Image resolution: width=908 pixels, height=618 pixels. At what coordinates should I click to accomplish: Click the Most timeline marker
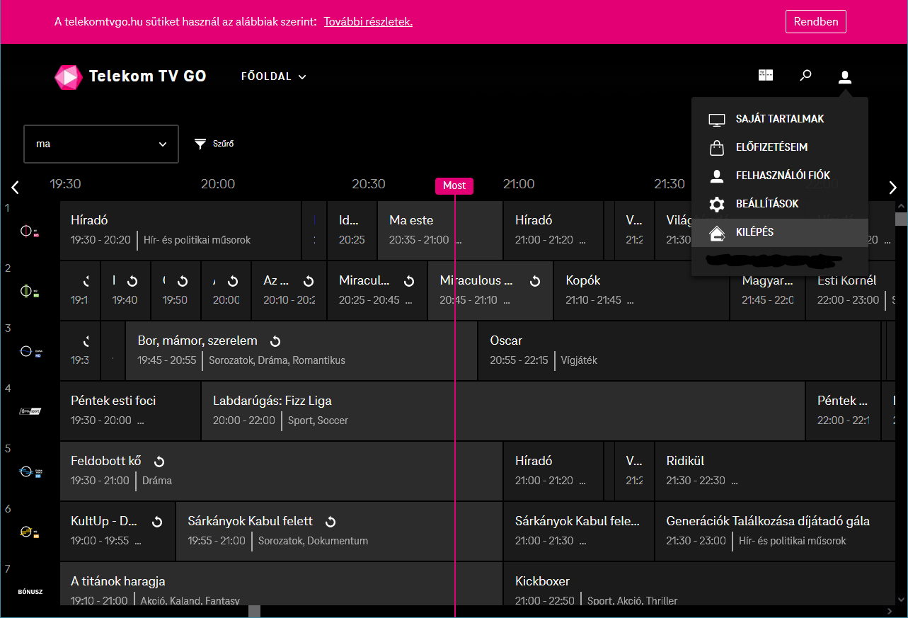pyautogui.click(x=454, y=185)
